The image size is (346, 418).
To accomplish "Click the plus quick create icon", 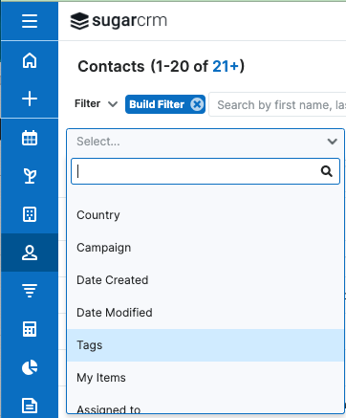I will point(30,99).
